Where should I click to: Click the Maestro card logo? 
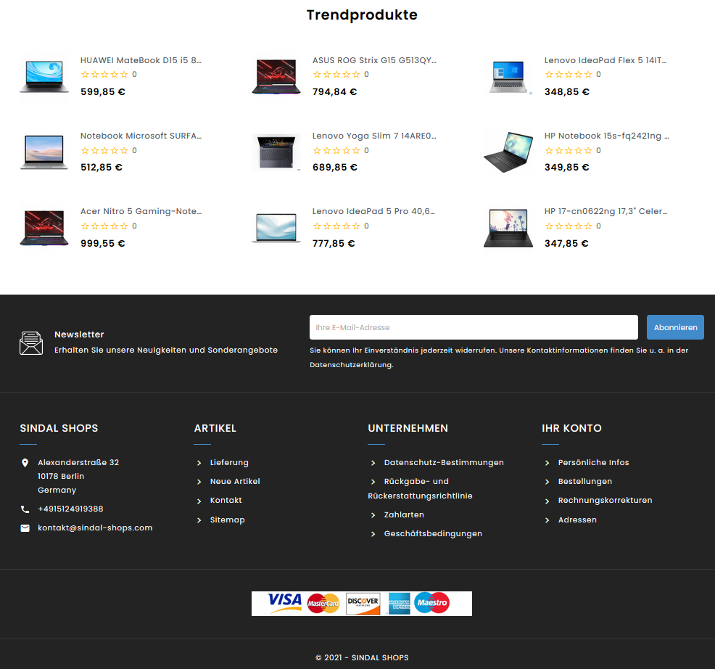click(x=431, y=603)
